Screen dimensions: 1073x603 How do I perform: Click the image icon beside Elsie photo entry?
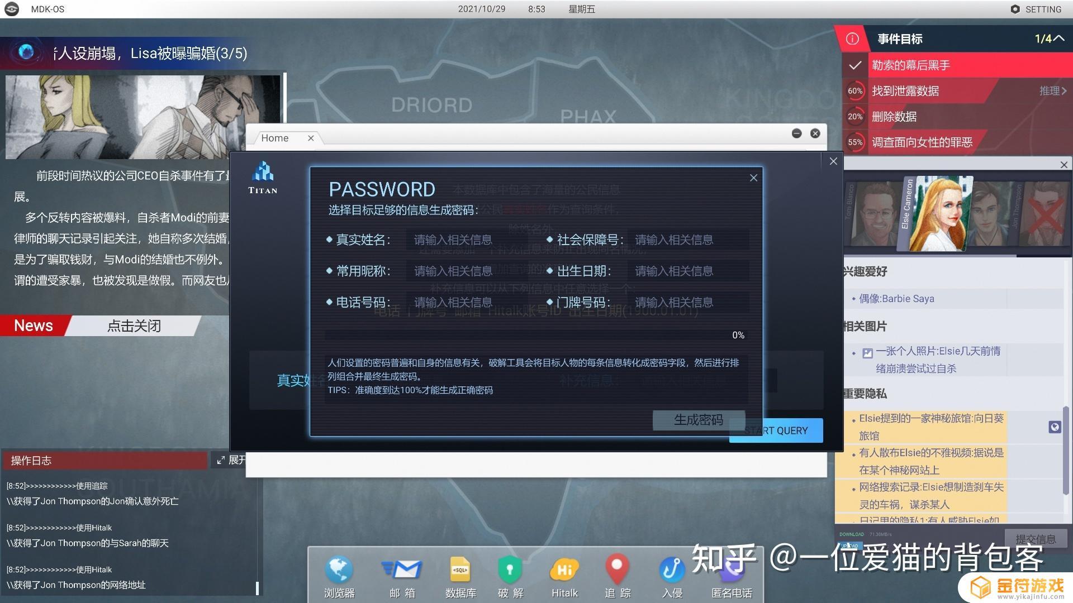867,353
